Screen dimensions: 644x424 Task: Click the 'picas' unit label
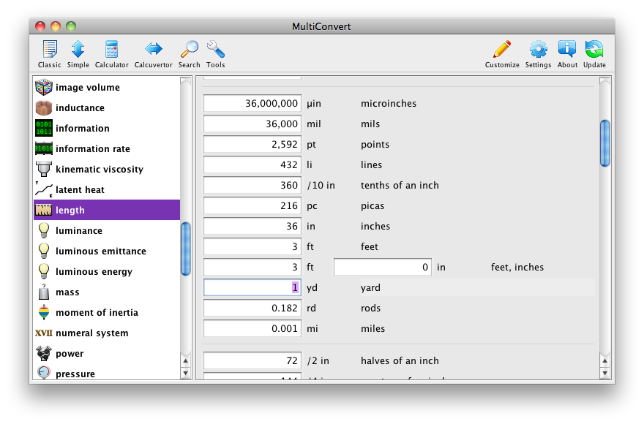pos(372,206)
